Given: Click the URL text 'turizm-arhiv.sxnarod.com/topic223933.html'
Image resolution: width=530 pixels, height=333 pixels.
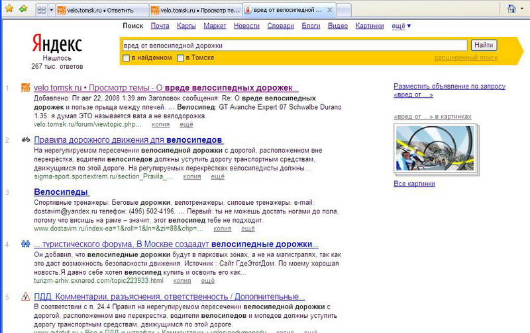Looking at the screenshot, I should 99,281.
